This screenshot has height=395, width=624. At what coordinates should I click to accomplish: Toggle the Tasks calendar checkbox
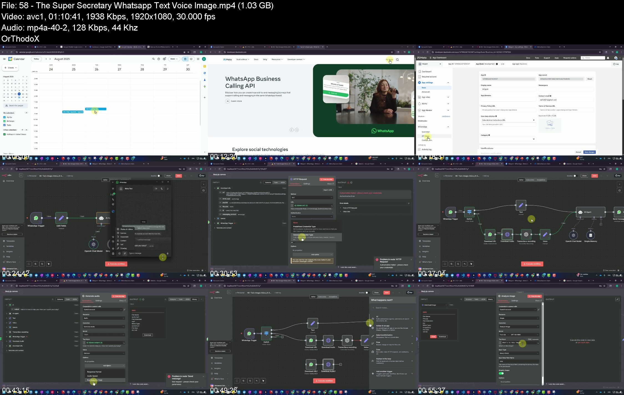coord(4,125)
